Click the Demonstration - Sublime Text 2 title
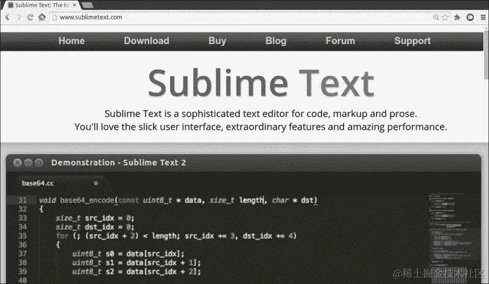Image resolution: width=489 pixels, height=284 pixels. pos(119,162)
